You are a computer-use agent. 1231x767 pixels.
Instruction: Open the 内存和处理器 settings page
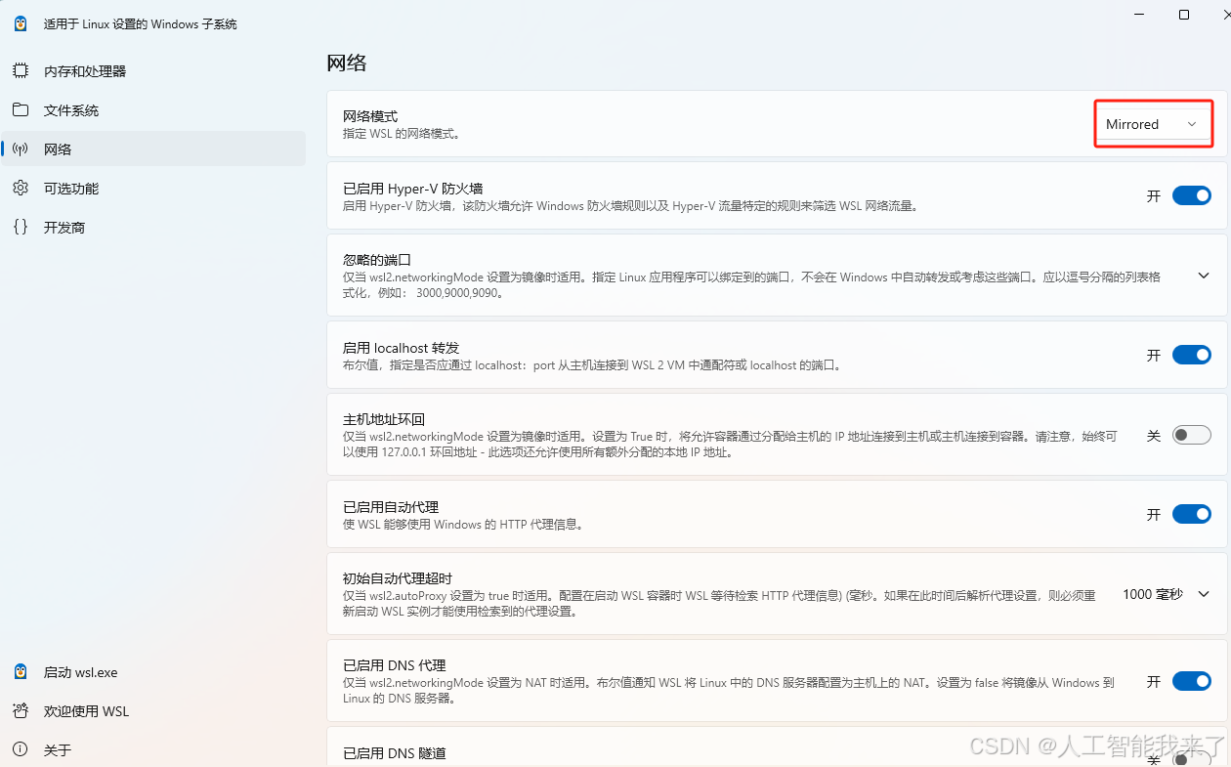pyautogui.click(x=153, y=71)
